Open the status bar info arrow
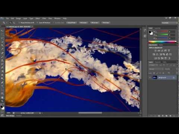The height and width of the screenshot is (134, 179). point(42,113)
